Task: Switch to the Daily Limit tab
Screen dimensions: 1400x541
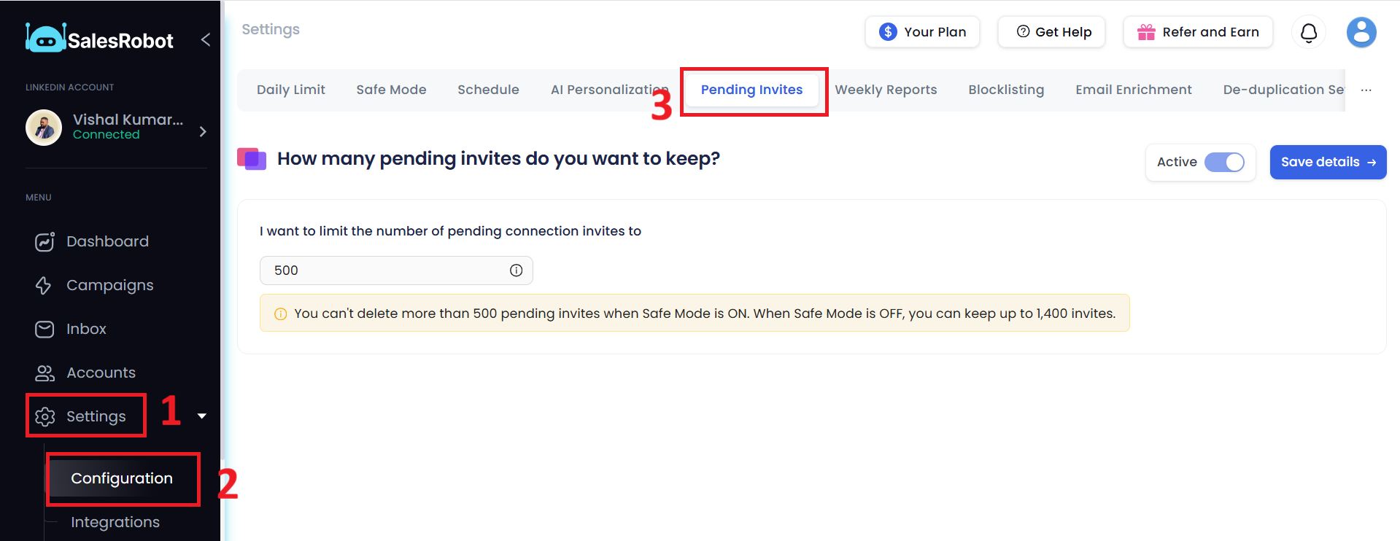Action: 291,90
